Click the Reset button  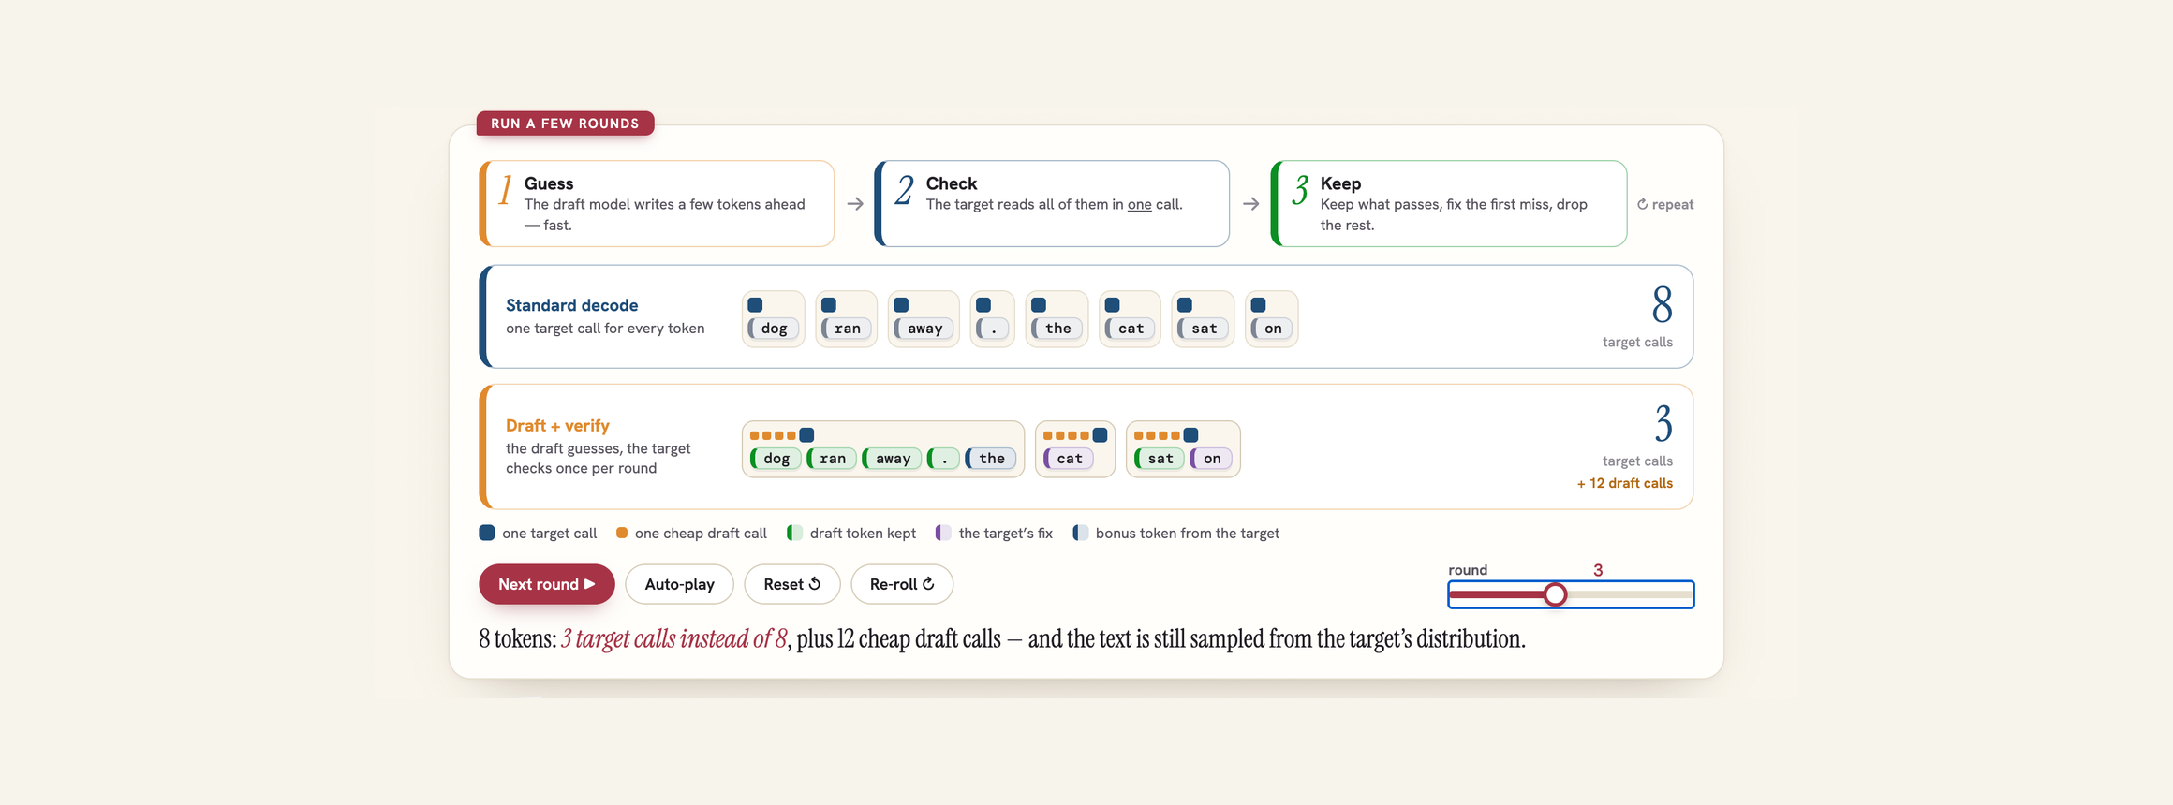[791, 584]
